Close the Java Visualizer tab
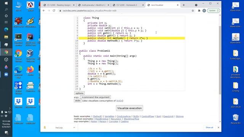This screenshot has height=137, width=244. 178,5
